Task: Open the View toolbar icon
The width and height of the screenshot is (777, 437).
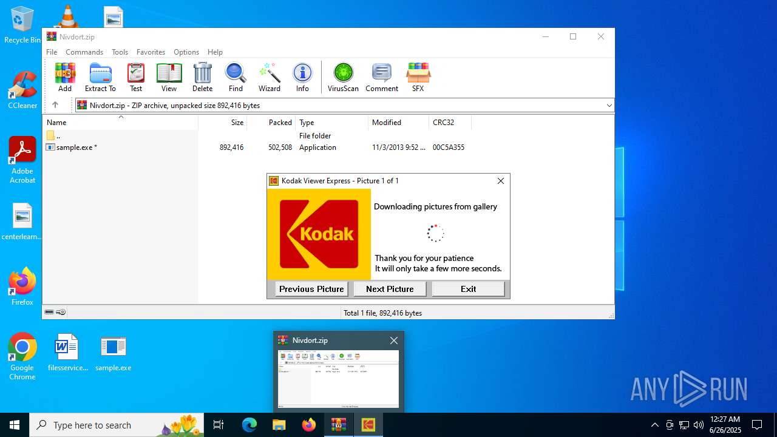Action: pos(169,77)
